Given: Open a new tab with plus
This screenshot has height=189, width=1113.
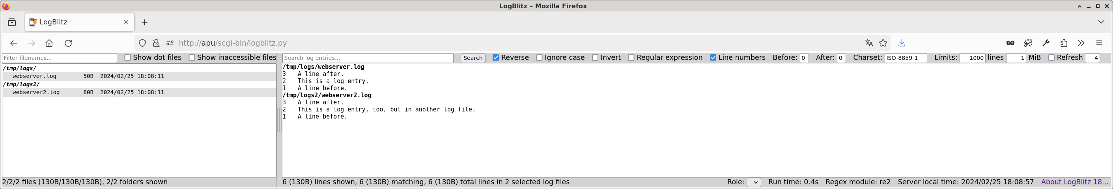Looking at the screenshot, I should pos(145,22).
